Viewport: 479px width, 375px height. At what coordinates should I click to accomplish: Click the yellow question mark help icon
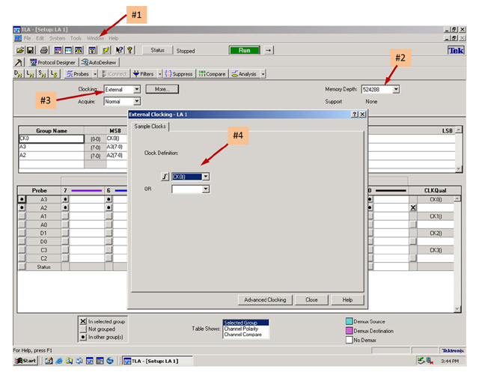(x=129, y=50)
